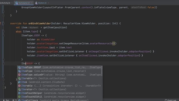This screenshot has height=101, width=179.
Task: Select ItemTouchUIUtil completion entry
Action: pyautogui.click(x=59, y=97)
